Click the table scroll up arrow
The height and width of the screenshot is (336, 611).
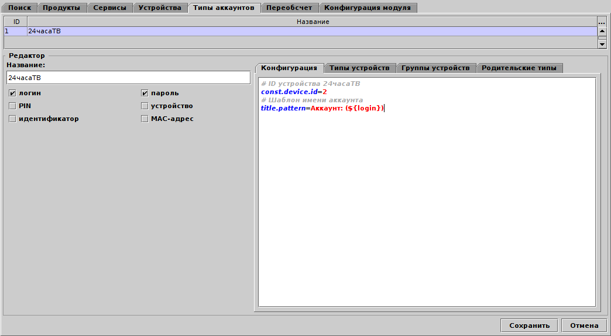[x=602, y=32]
